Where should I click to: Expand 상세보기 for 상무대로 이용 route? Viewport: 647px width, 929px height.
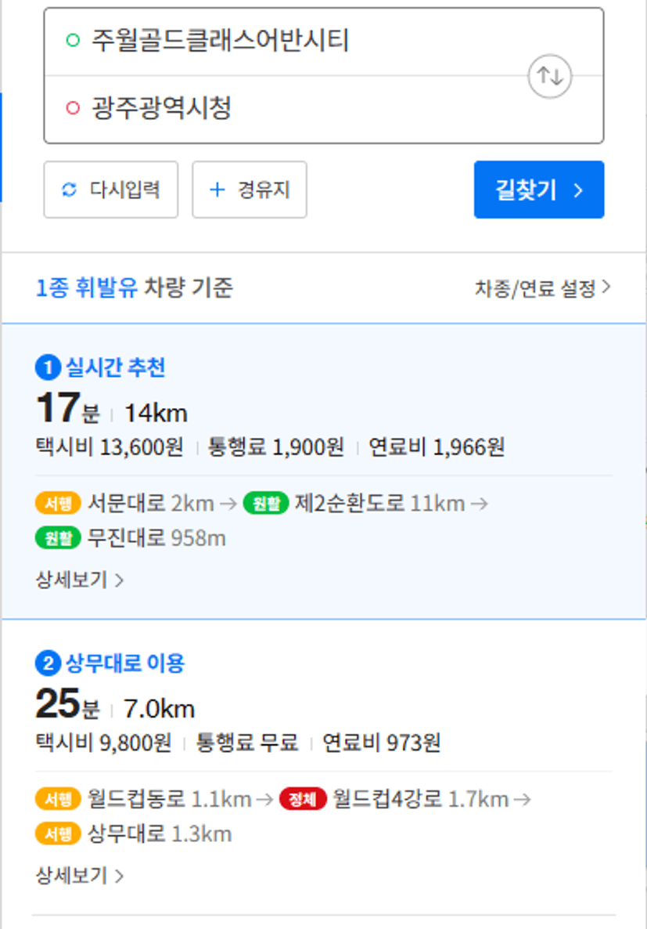click(80, 875)
